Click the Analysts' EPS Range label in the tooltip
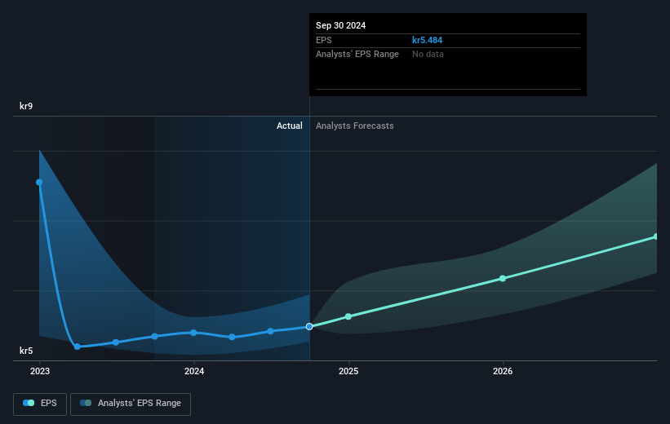This screenshot has height=424, width=670. (357, 55)
